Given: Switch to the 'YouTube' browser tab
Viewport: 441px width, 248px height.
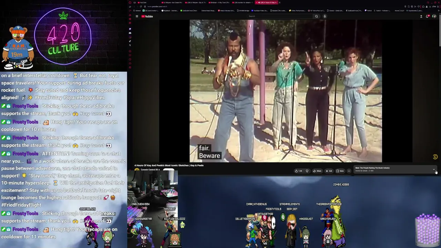Looking at the screenshot, I should (142, 2).
